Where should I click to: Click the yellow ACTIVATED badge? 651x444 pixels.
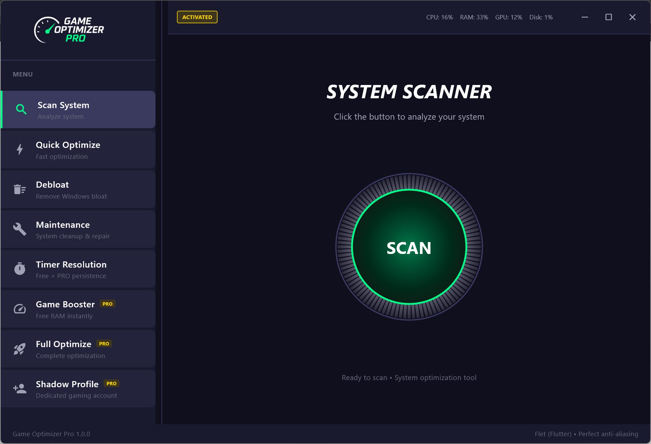[x=197, y=17]
